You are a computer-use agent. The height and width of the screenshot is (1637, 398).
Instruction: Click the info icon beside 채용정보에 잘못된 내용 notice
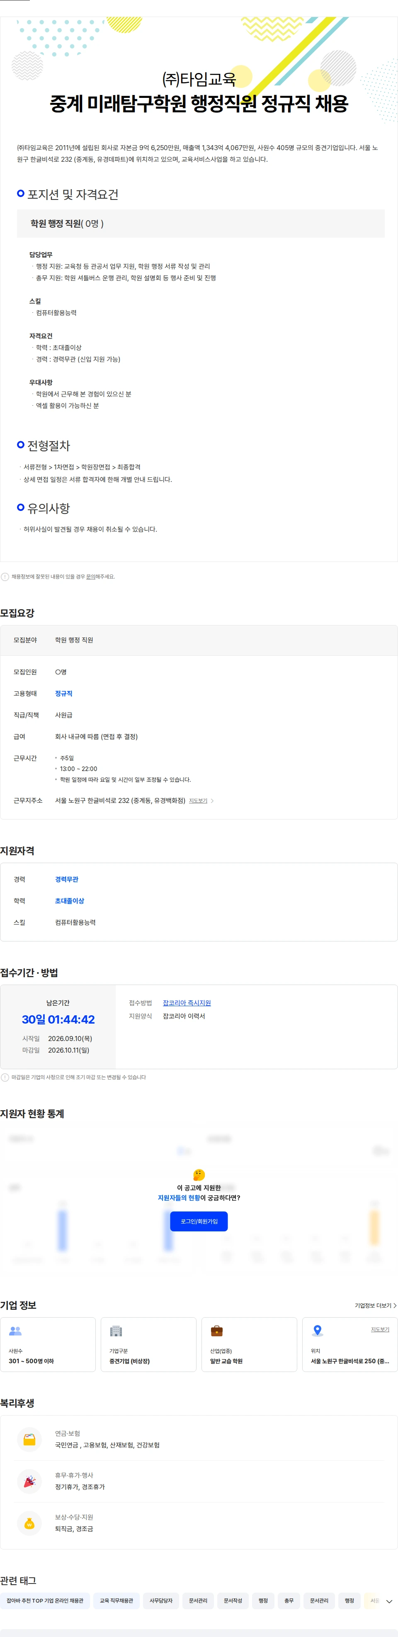[x=5, y=577]
